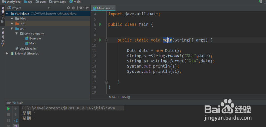The width and height of the screenshot is (266, 127).
Task: Click the run gutter arrow on line 6
Action: click(x=100, y=24)
